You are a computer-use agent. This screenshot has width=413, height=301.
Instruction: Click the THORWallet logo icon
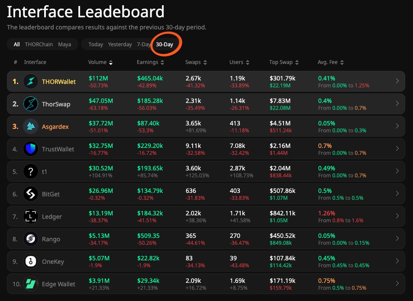[x=31, y=81]
